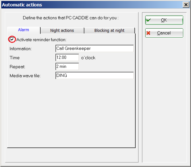The height and width of the screenshot is (167, 191).
Task: Switch to the Night actions tab
Action: pos(62,31)
